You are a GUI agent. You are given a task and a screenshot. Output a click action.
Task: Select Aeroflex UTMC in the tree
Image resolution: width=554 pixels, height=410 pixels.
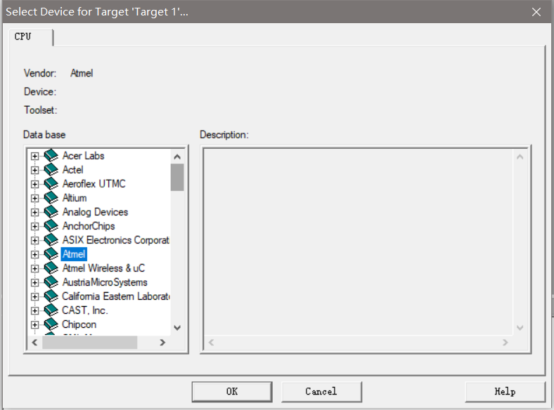(94, 184)
